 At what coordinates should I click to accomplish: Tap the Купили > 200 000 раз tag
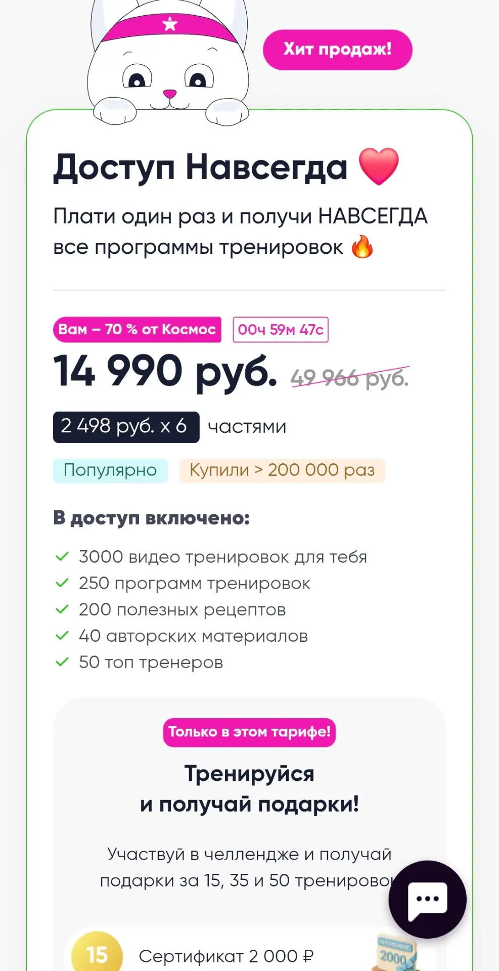pyautogui.click(x=282, y=470)
